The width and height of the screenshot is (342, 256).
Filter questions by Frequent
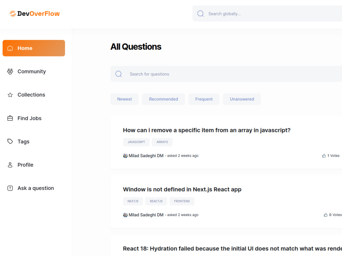coord(204,99)
